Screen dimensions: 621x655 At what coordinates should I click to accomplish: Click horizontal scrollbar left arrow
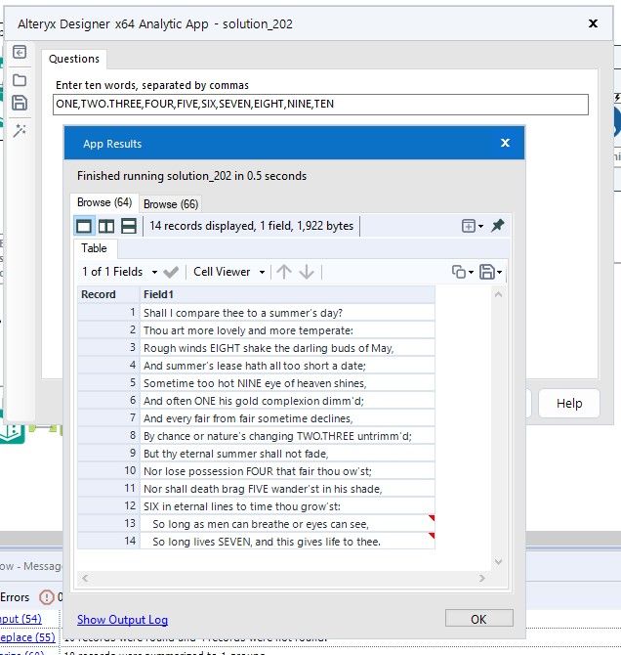85,578
